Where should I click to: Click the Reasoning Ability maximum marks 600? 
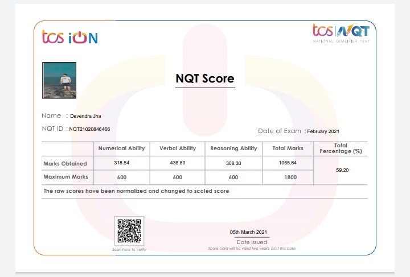233,177
